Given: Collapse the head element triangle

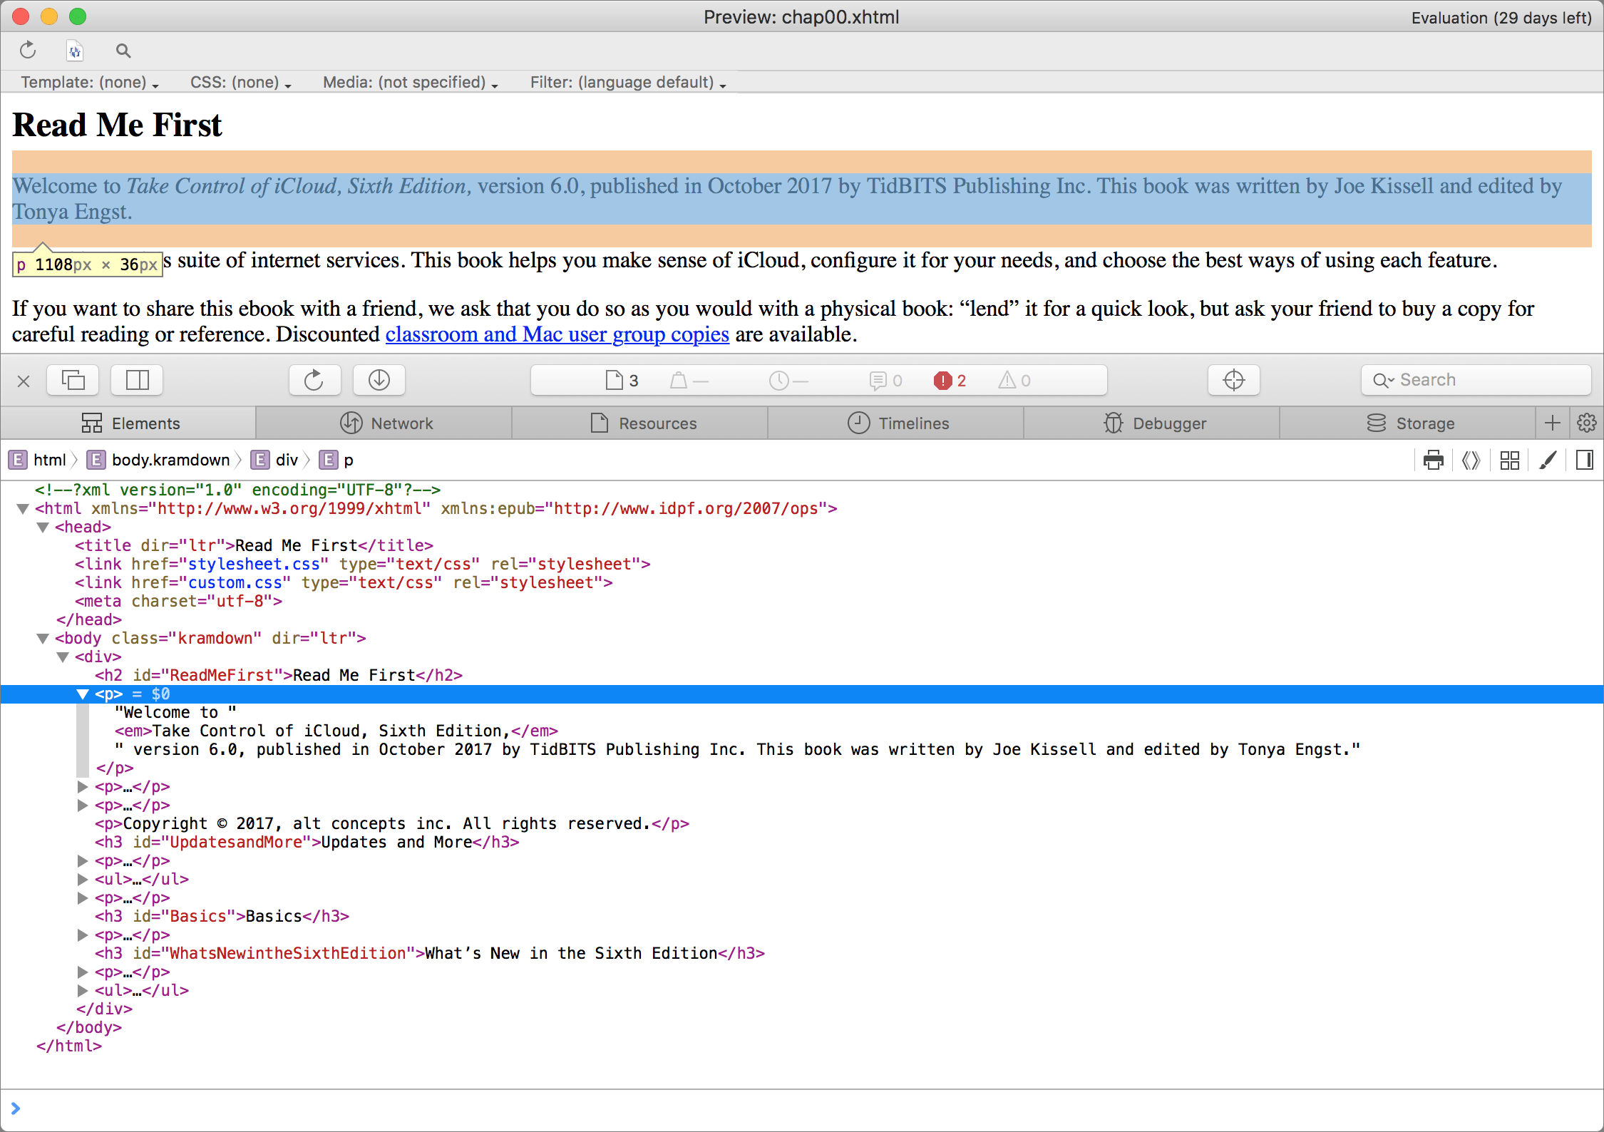Looking at the screenshot, I should point(43,528).
